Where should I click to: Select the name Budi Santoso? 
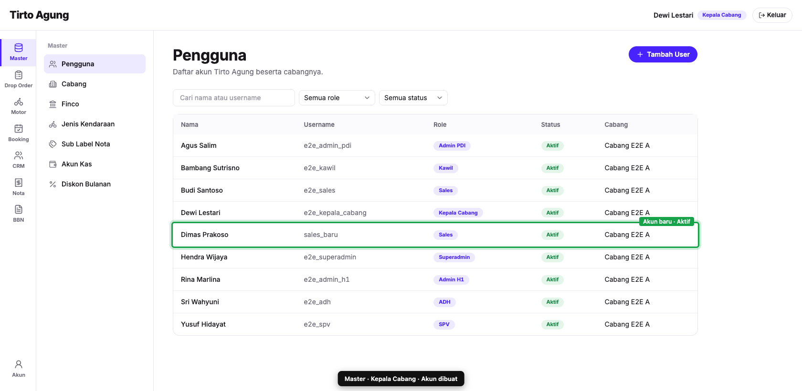tap(202, 190)
